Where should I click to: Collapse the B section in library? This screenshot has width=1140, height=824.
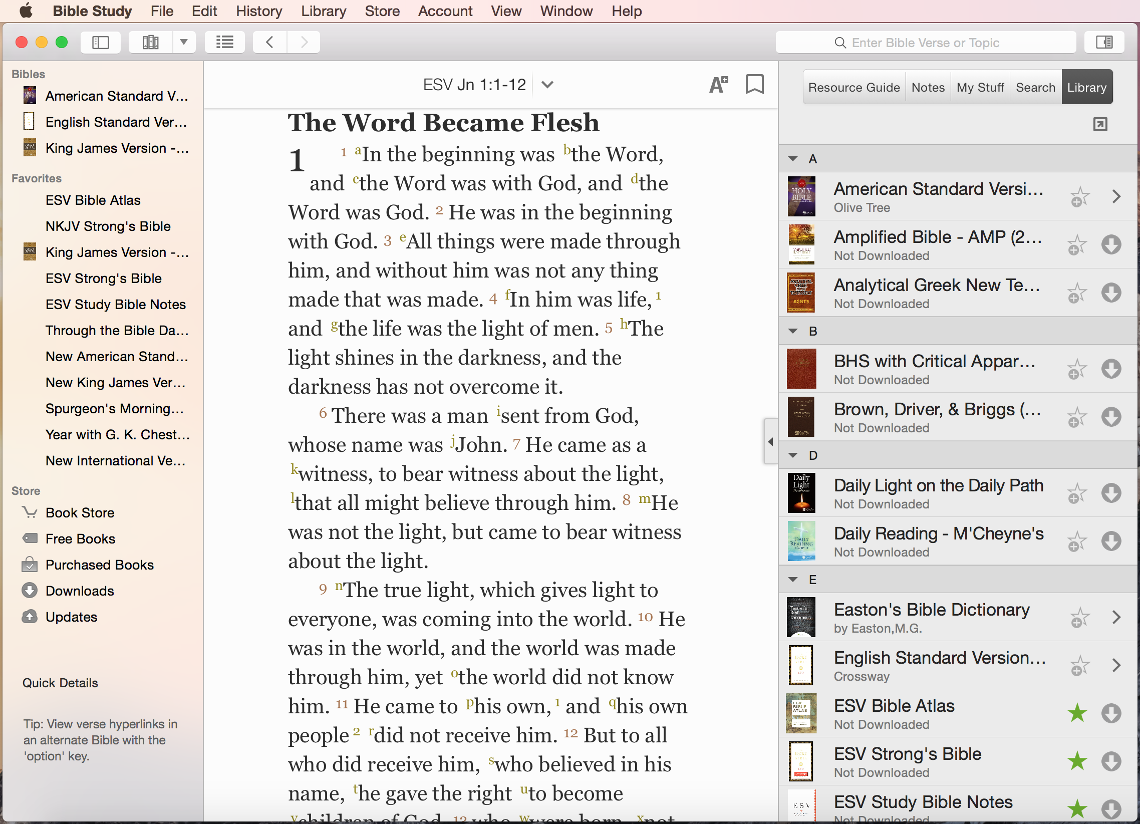793,331
